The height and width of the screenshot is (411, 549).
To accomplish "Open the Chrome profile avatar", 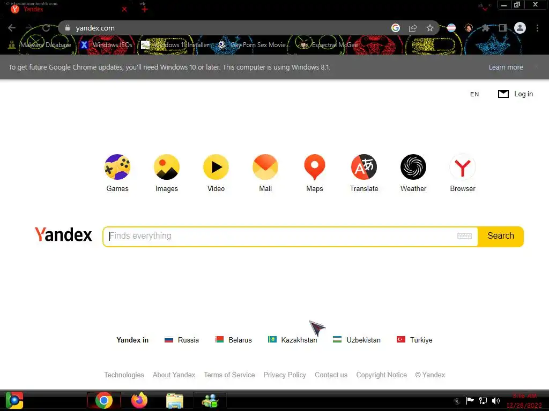I will point(520,28).
